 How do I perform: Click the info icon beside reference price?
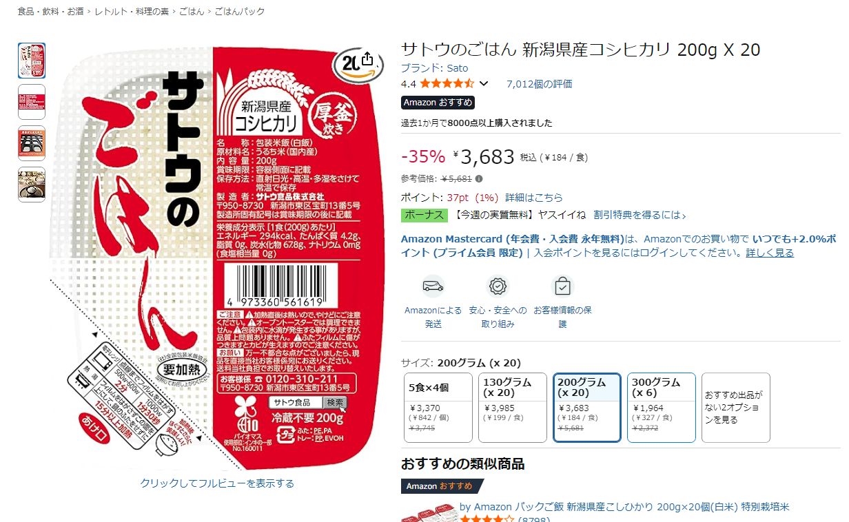click(x=479, y=178)
